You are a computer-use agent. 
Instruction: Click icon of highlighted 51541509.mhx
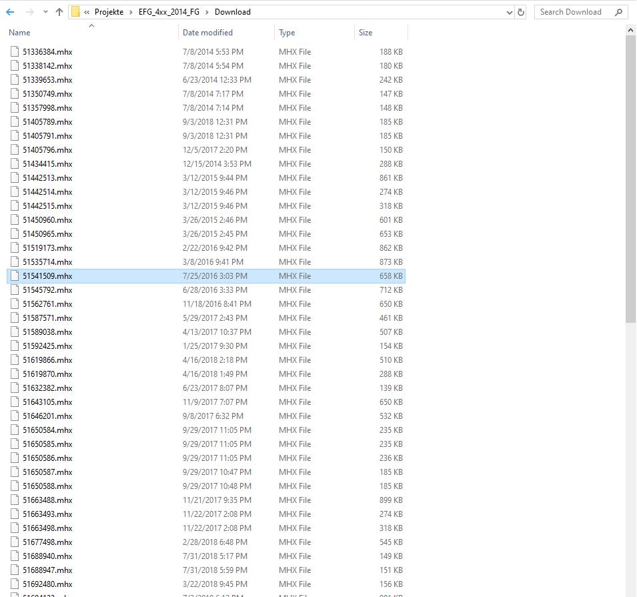tap(15, 276)
